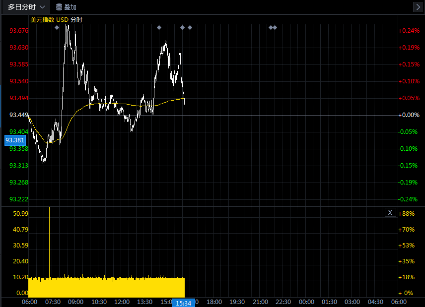Select the left diamond of the pair near 22:00

(x=271, y=27)
